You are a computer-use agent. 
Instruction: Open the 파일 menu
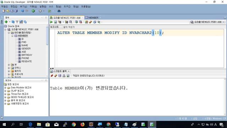pyautogui.click(x=5, y=6)
